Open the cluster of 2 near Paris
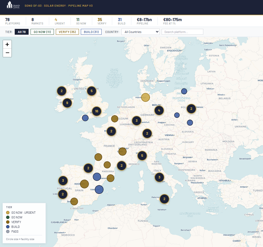This screenshot has width=263, height=247. [x=111, y=131]
